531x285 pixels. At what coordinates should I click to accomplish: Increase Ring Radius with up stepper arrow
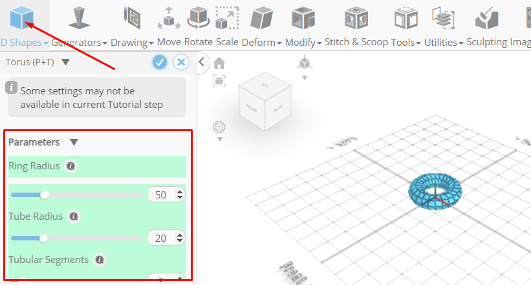180,192
